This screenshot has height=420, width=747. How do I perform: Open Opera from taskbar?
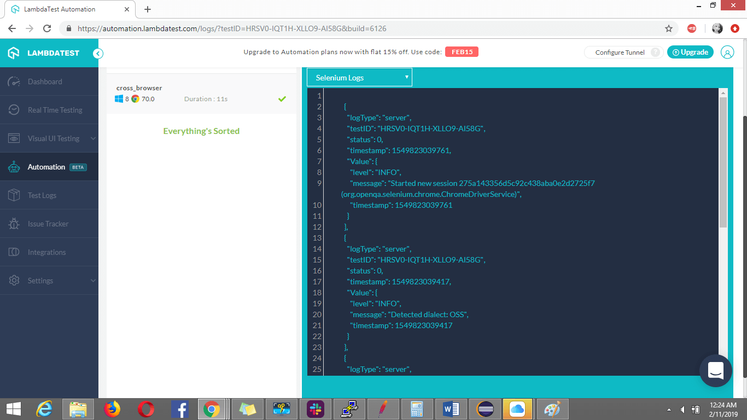[x=145, y=409]
